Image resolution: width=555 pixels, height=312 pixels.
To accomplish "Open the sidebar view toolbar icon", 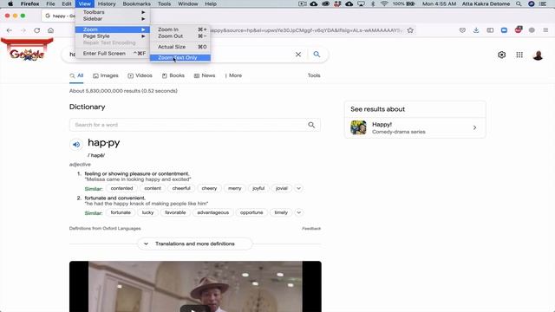I will tap(490, 30).
